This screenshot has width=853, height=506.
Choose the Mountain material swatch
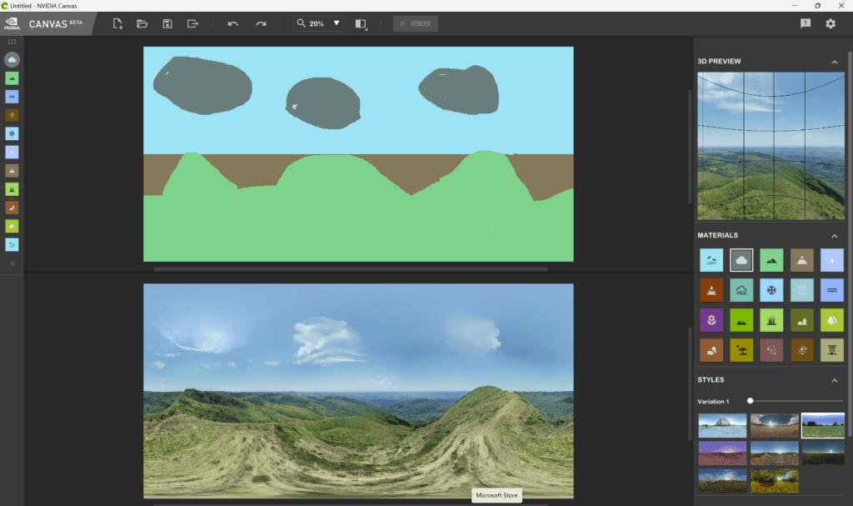tap(801, 261)
